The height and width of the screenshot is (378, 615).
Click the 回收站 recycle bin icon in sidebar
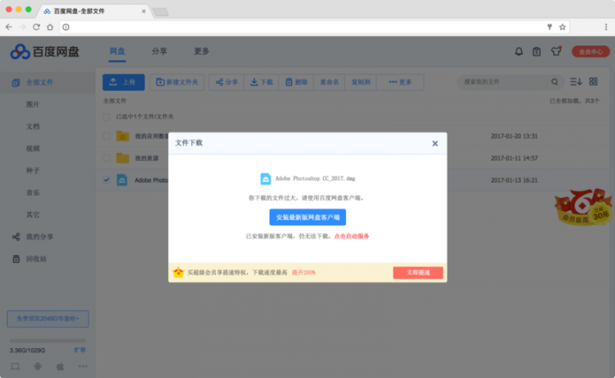[16, 258]
